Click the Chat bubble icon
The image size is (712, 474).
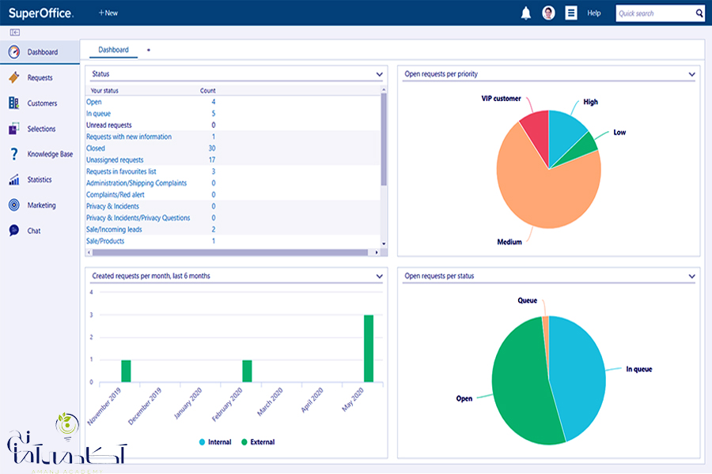[x=14, y=231]
